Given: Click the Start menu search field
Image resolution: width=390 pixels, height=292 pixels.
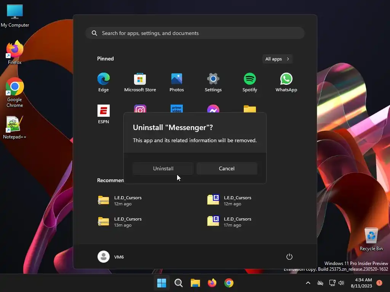Looking at the screenshot, I should pyautogui.click(x=195, y=33).
